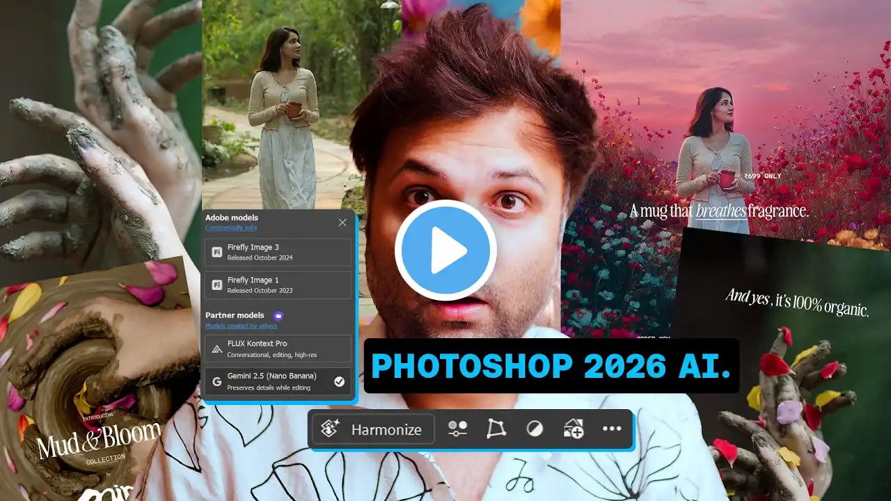Click the "PHOTOSHOP 2026 AI." title text

pyautogui.click(x=551, y=366)
